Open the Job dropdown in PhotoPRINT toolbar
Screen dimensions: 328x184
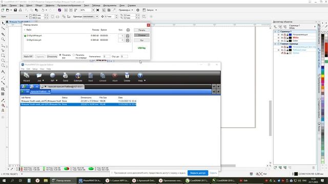tap(43, 81)
